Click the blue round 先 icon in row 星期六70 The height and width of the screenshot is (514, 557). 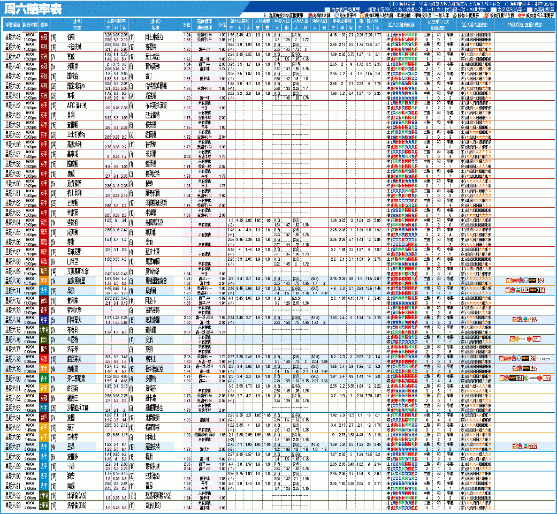pos(525,281)
